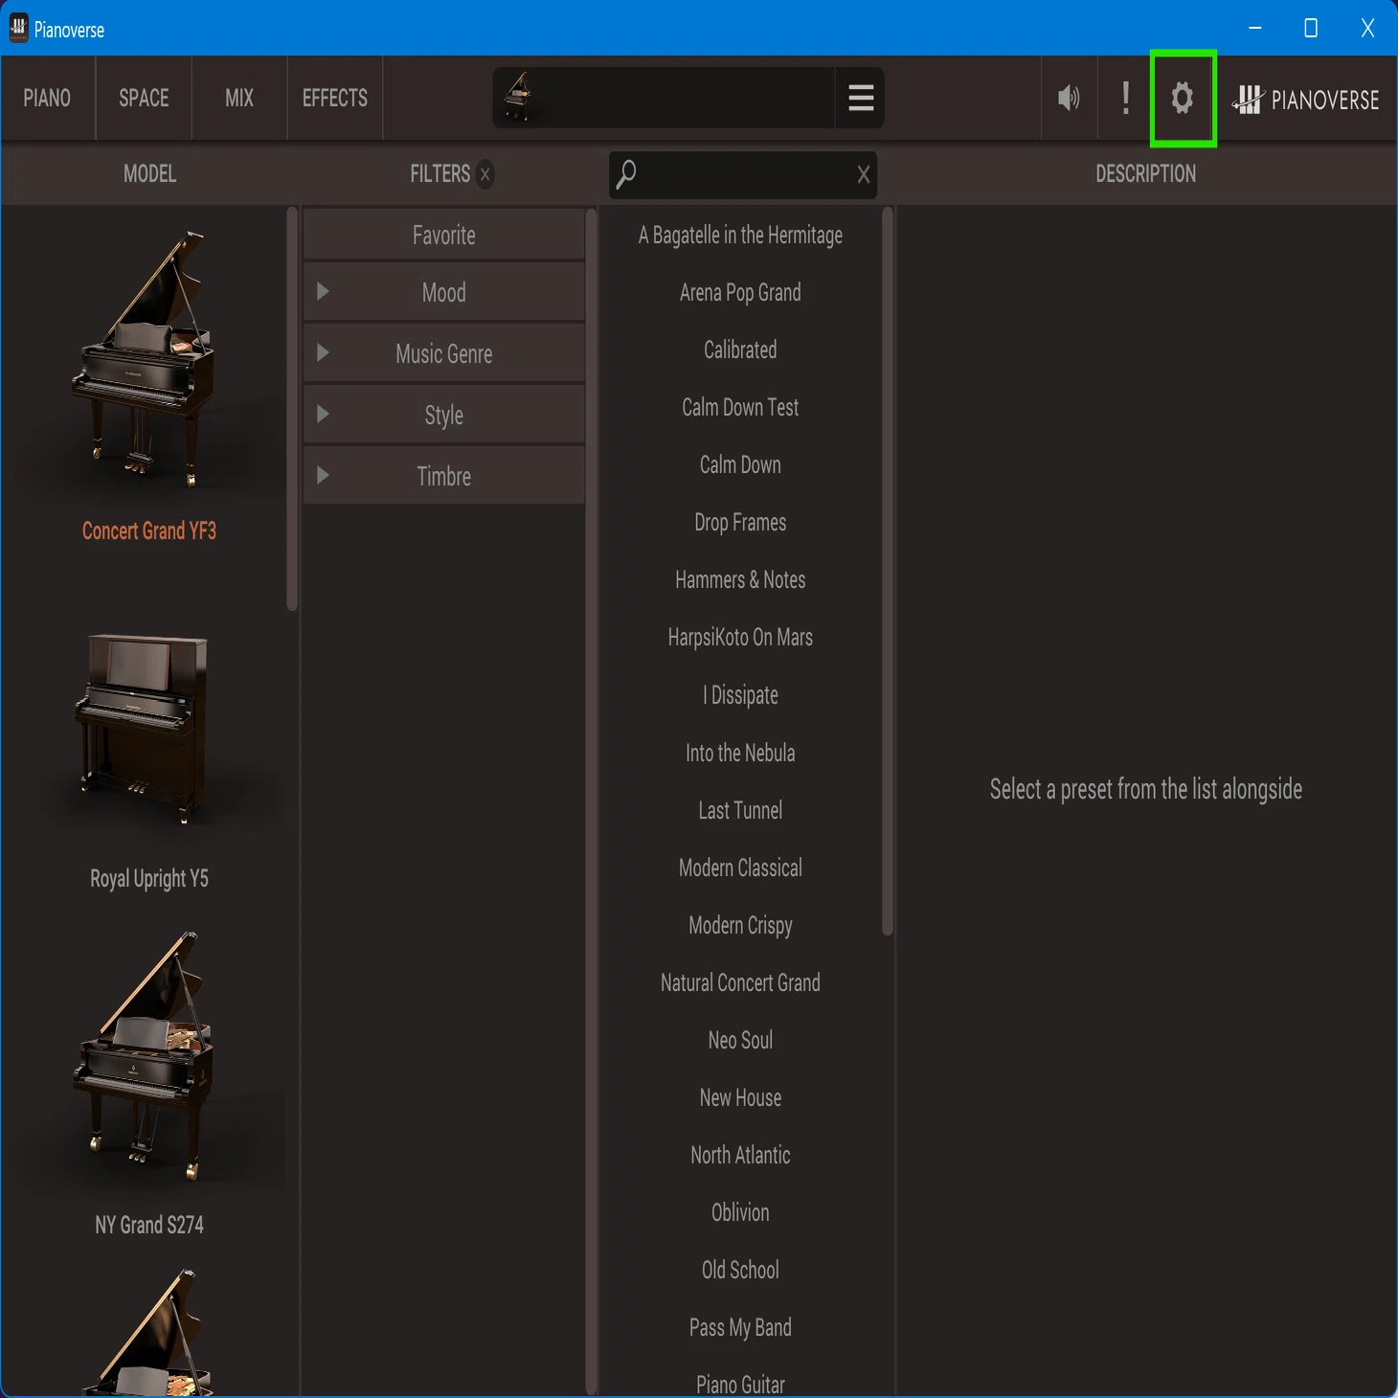Select the Calm Down Test preset

click(740, 408)
